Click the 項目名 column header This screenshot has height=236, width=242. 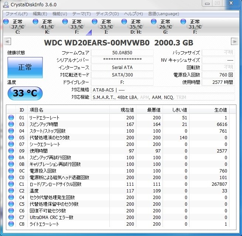(x=68, y=110)
